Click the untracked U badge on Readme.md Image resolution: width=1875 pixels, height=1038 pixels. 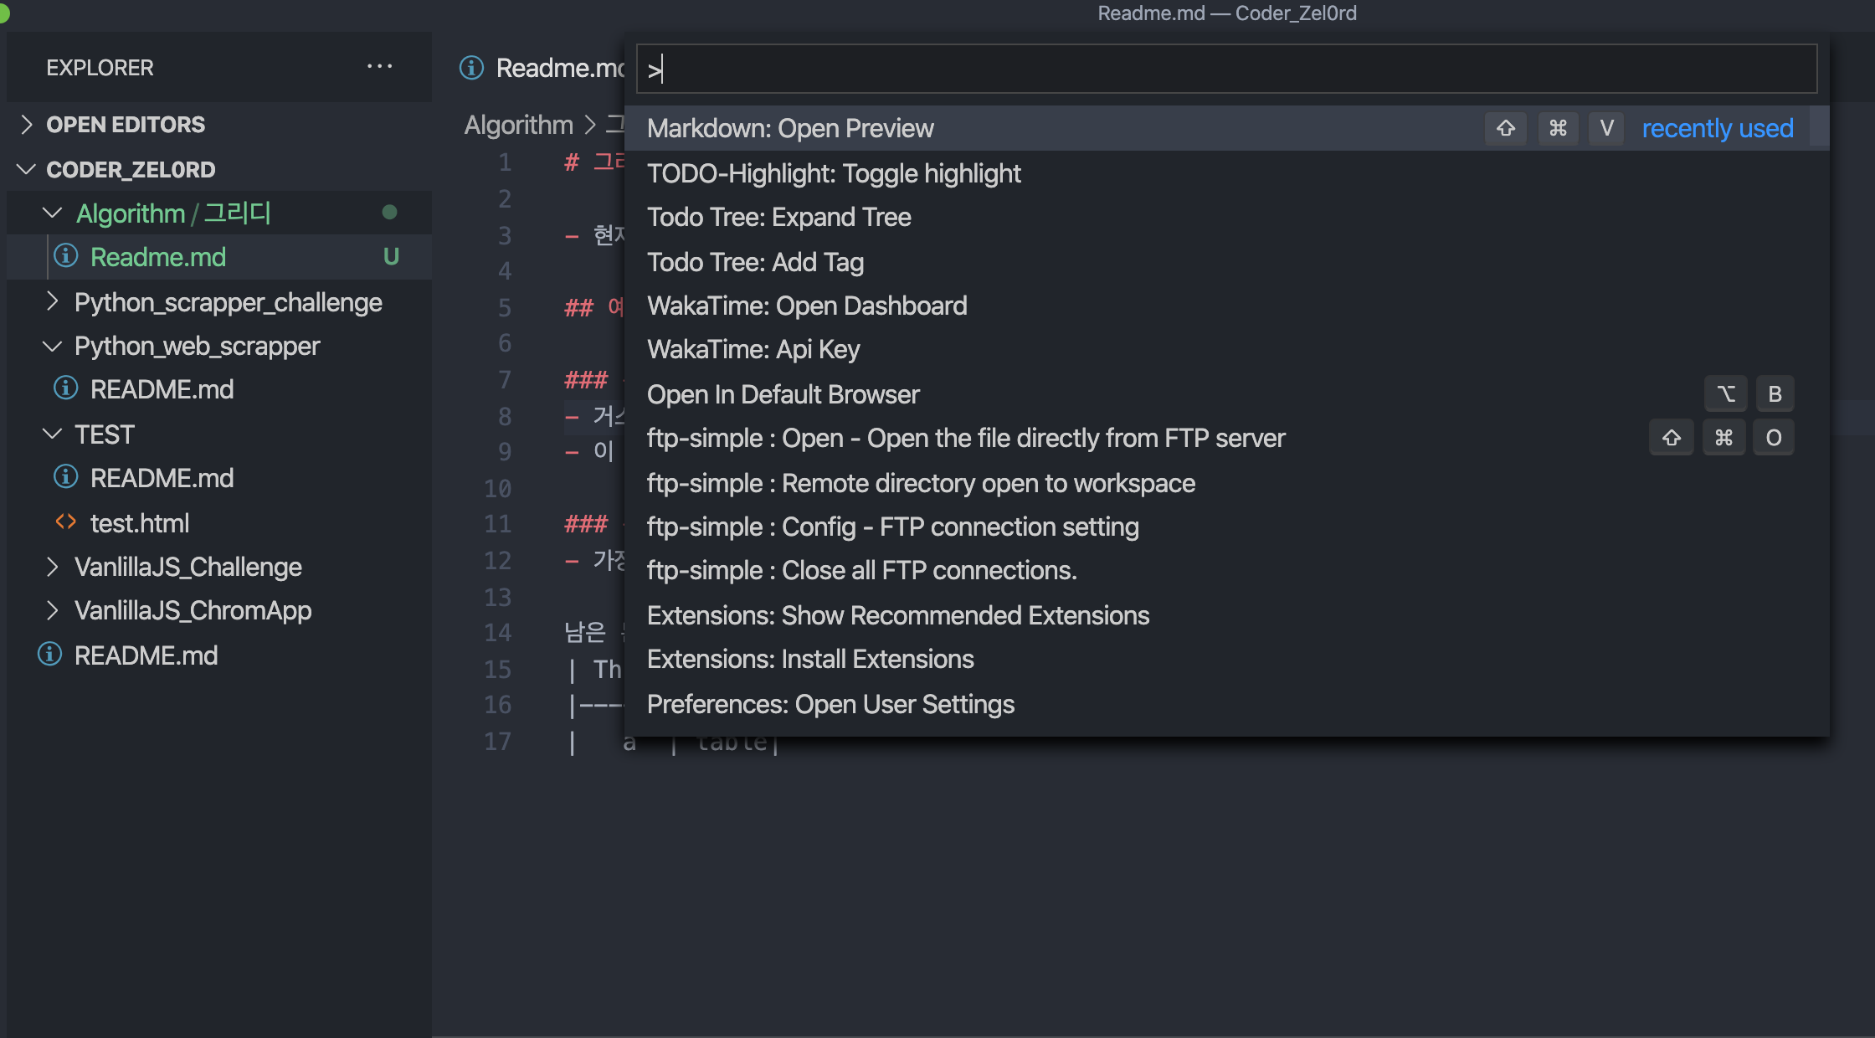pos(391,257)
